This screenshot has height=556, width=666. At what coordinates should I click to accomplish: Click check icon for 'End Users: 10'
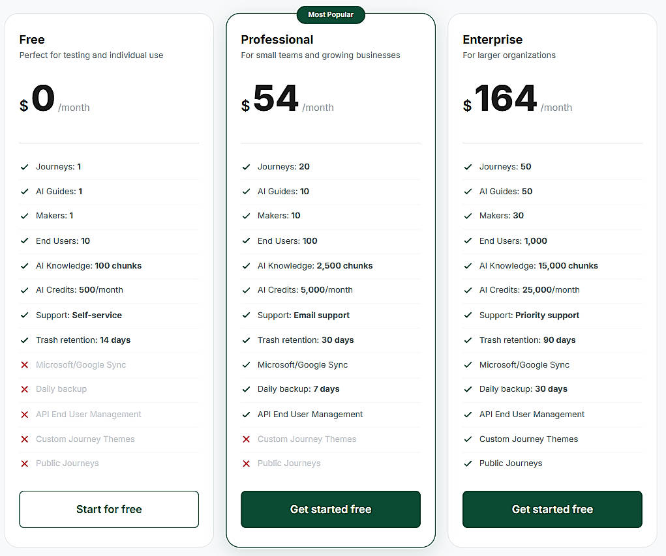(25, 241)
